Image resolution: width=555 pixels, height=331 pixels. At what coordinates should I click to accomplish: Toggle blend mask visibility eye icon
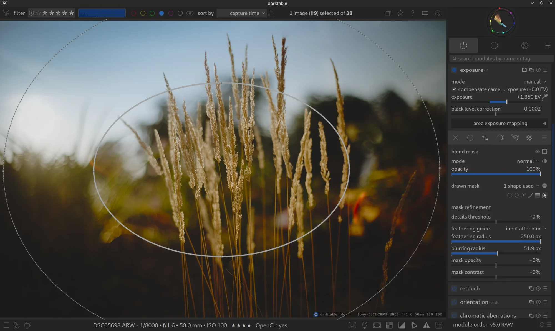[537, 152]
